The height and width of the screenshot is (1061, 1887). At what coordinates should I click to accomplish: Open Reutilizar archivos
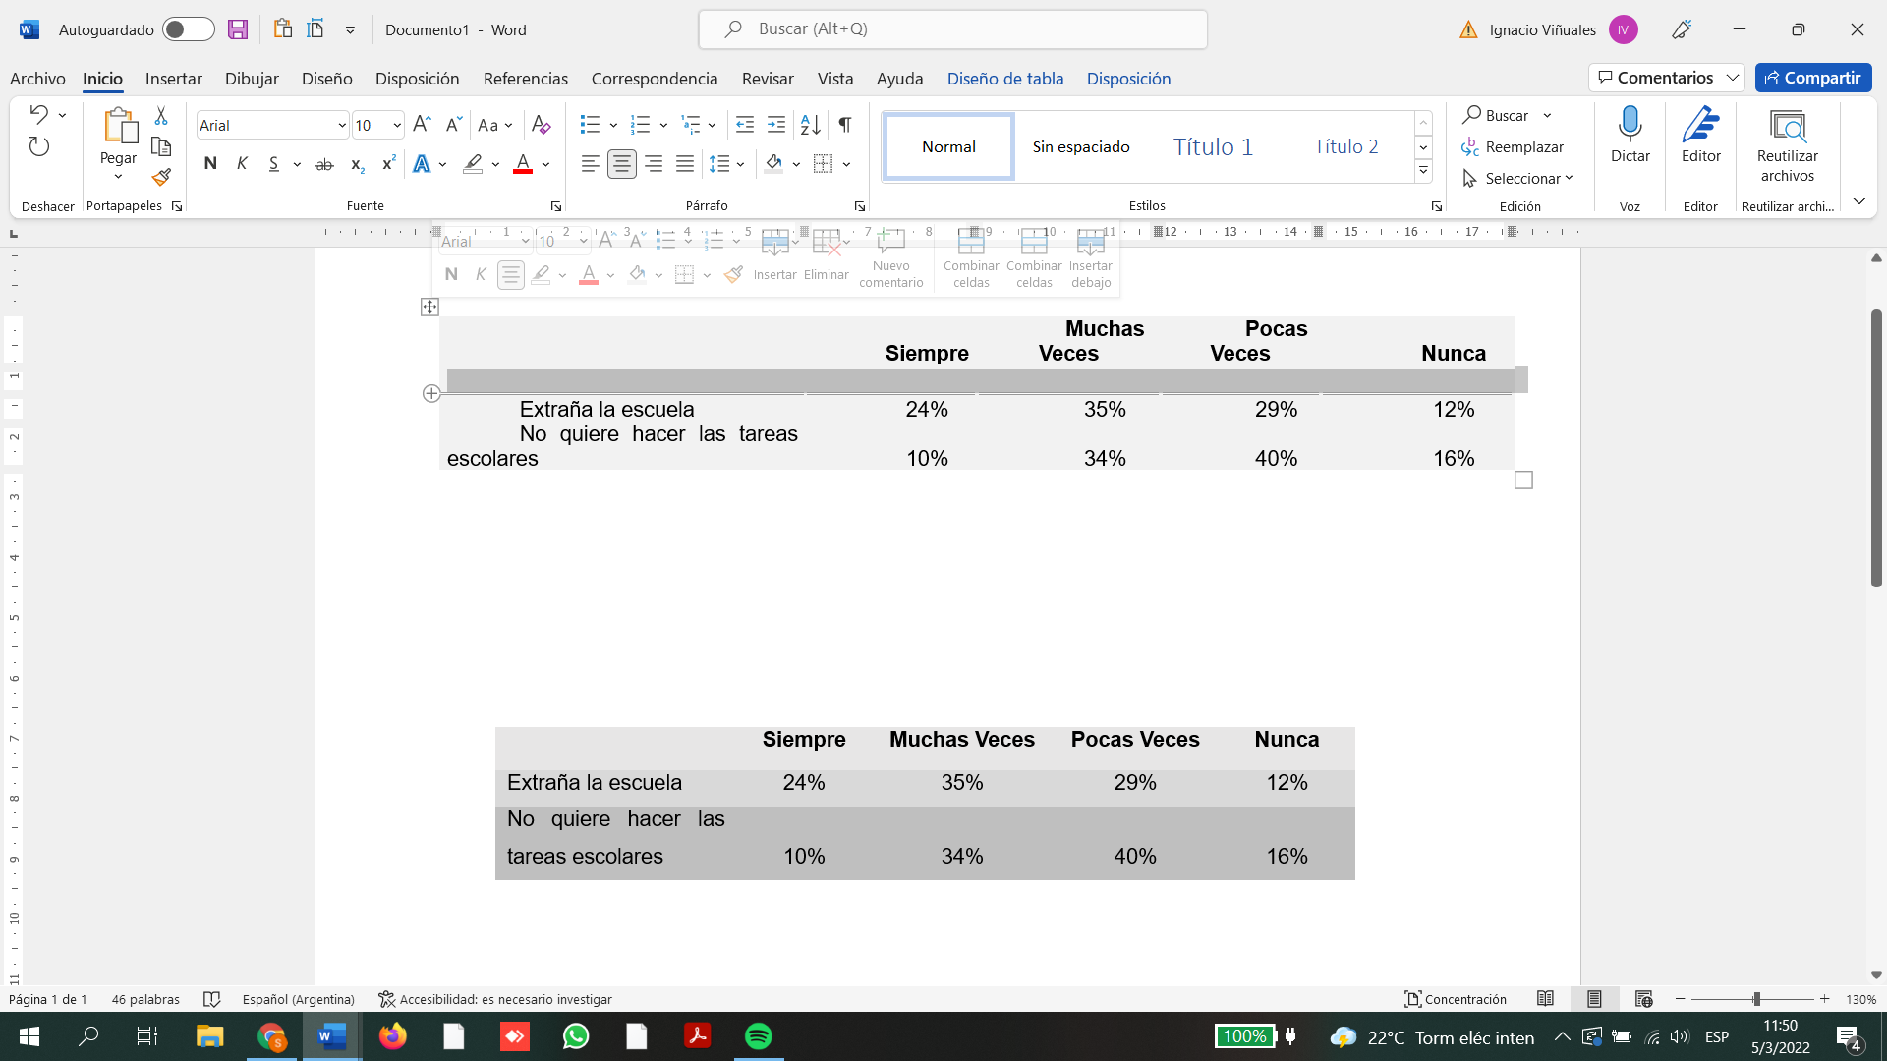click(1788, 144)
